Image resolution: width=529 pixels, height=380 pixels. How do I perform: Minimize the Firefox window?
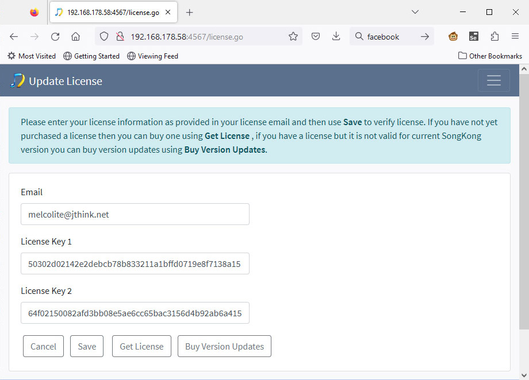tap(463, 12)
